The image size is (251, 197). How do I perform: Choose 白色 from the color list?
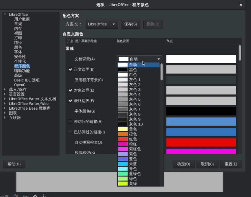(138, 75)
